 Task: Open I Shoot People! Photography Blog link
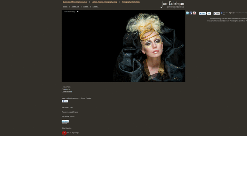104,2
